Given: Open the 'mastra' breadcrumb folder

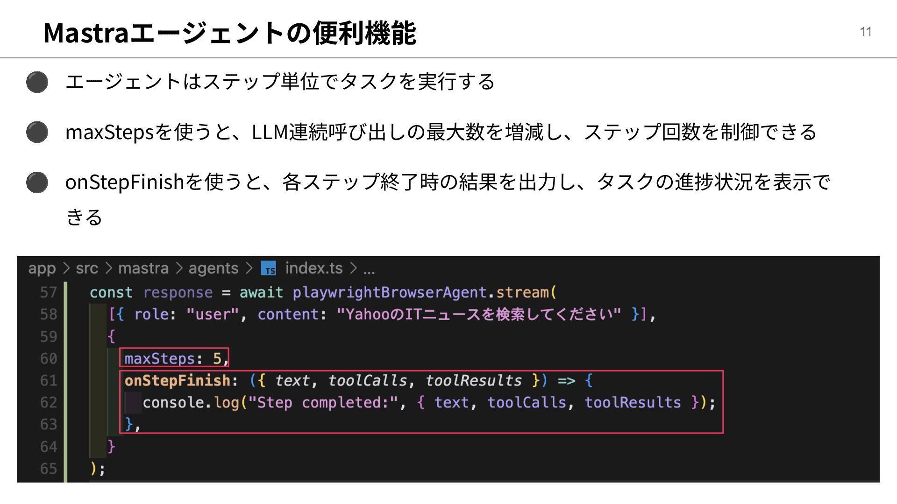Looking at the screenshot, I should (143, 269).
